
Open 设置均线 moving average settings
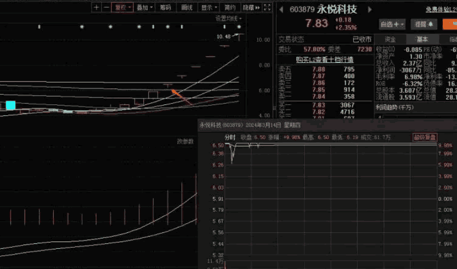pos(229,19)
